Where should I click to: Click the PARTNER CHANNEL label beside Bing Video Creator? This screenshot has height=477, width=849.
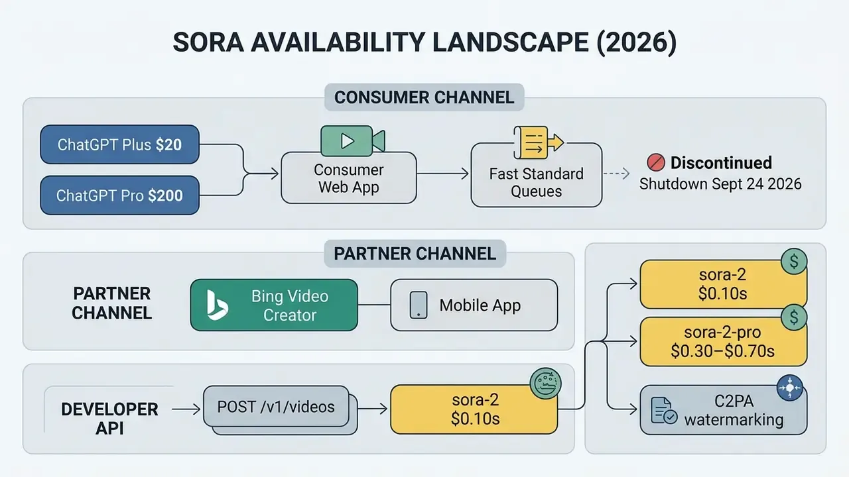click(x=111, y=303)
